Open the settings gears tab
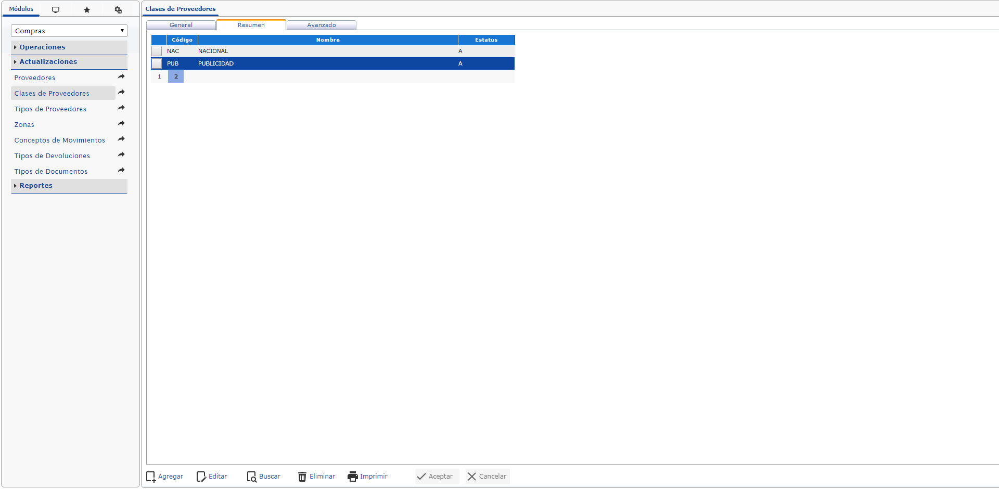999x489 pixels. pos(118,9)
